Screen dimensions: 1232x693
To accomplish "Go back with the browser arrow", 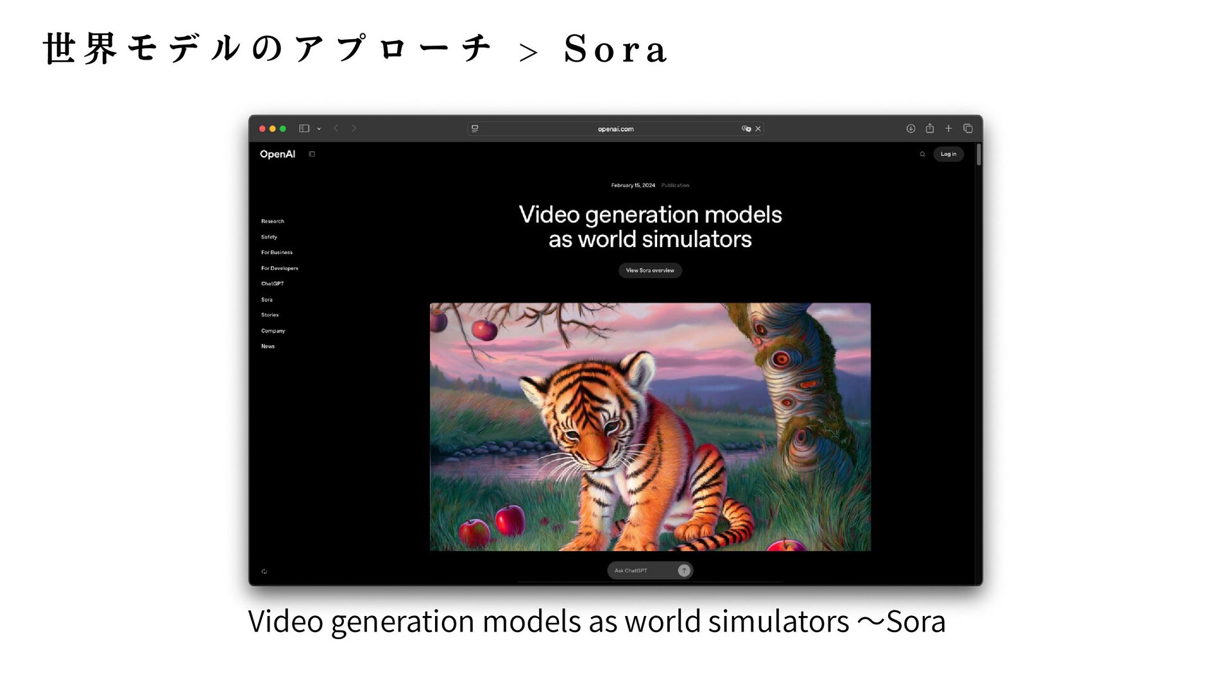I will click(336, 128).
